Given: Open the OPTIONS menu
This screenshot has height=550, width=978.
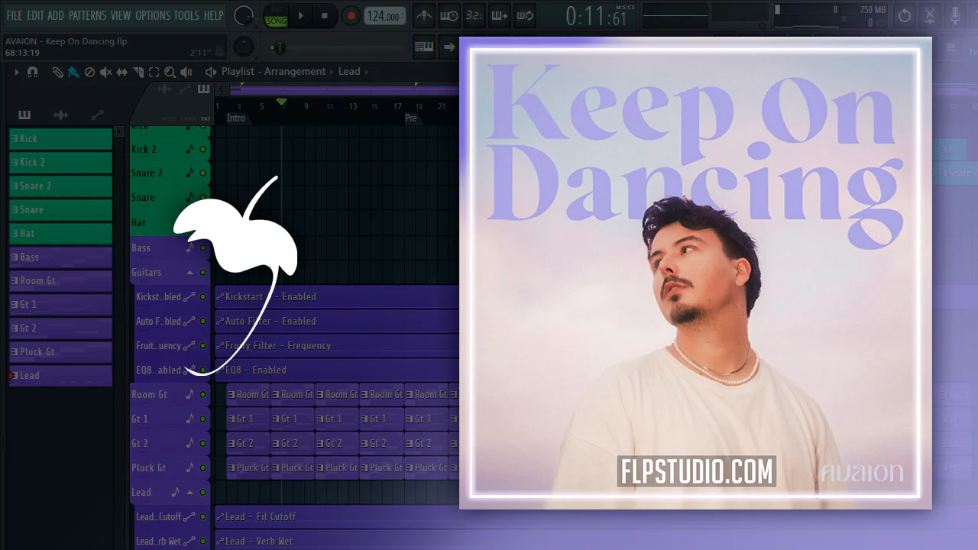Looking at the screenshot, I should [152, 15].
